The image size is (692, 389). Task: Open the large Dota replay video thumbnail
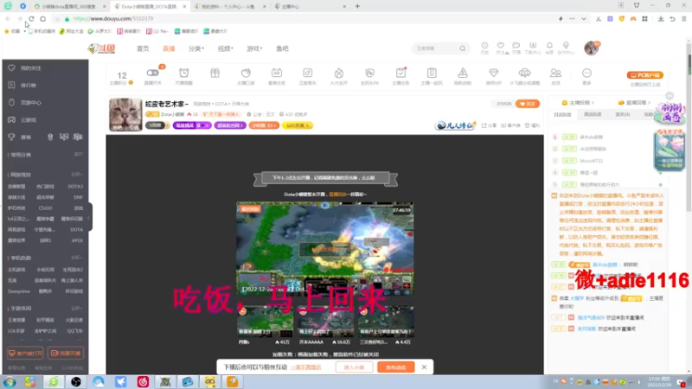click(x=325, y=249)
